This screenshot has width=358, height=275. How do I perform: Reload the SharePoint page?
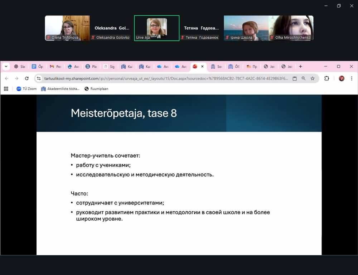click(x=26, y=78)
